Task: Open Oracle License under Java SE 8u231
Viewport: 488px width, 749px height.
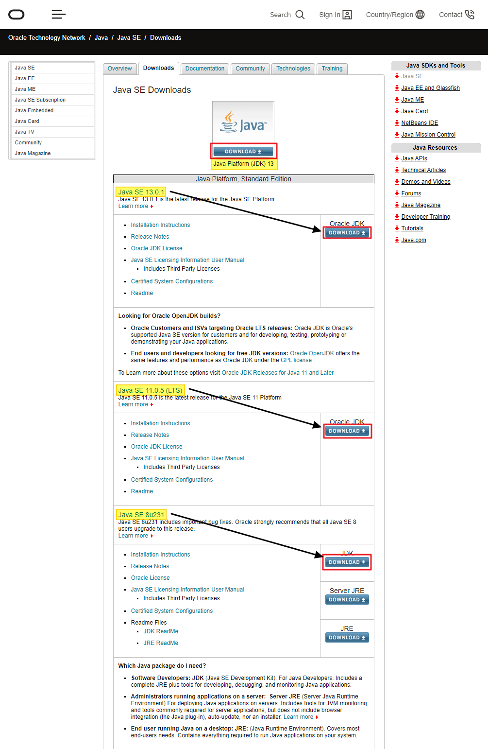Action: click(150, 578)
